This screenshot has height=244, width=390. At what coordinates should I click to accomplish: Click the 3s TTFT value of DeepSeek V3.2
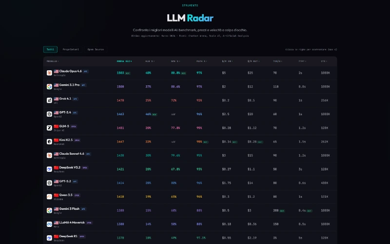300,169
